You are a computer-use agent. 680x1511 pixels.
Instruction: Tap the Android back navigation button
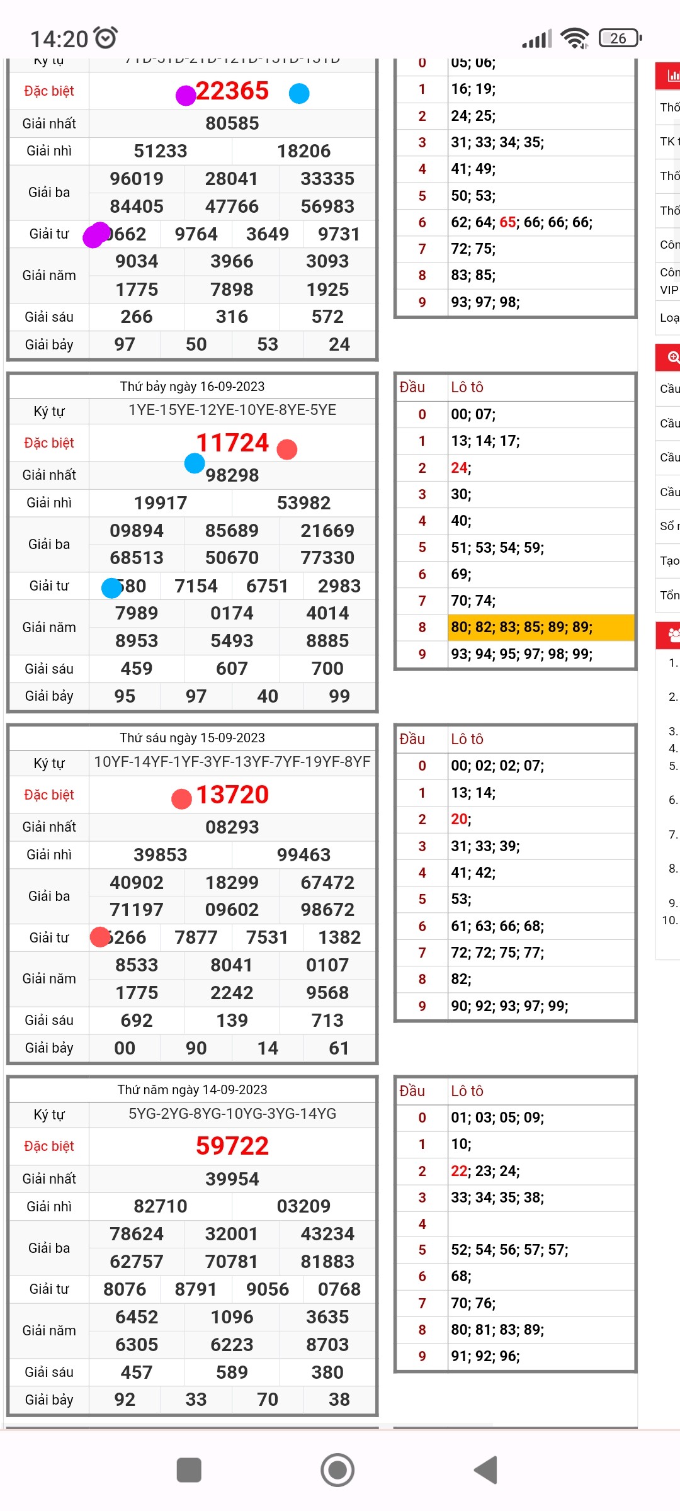486,1470
